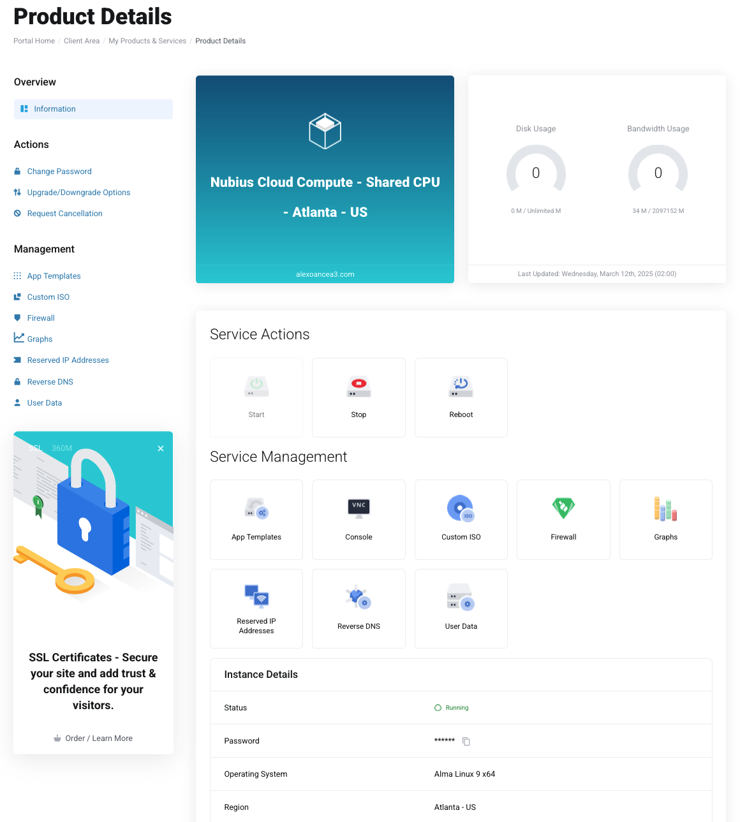Copy the password with clipboard icon
Image resolution: width=740 pixels, height=822 pixels.
(466, 741)
